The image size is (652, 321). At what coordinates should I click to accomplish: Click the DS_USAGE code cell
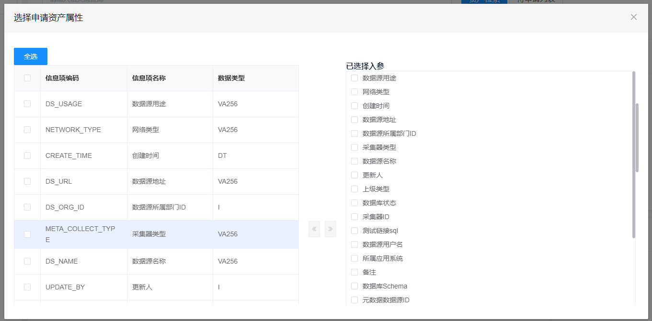pos(84,104)
